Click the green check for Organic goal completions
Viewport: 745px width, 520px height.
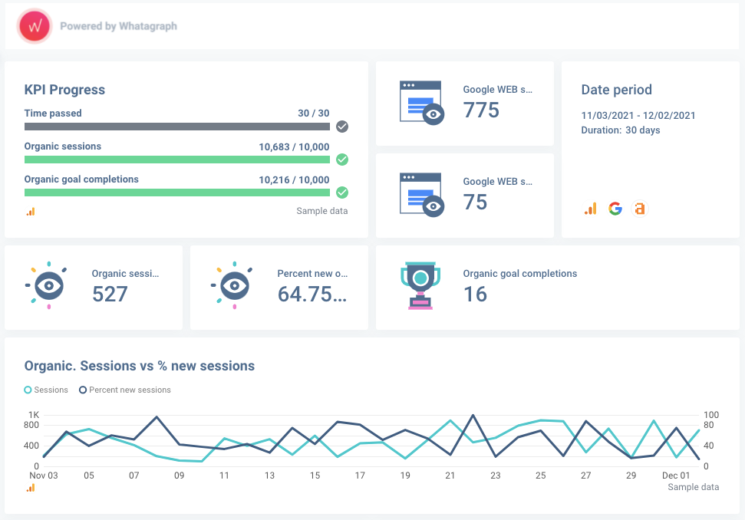(342, 193)
